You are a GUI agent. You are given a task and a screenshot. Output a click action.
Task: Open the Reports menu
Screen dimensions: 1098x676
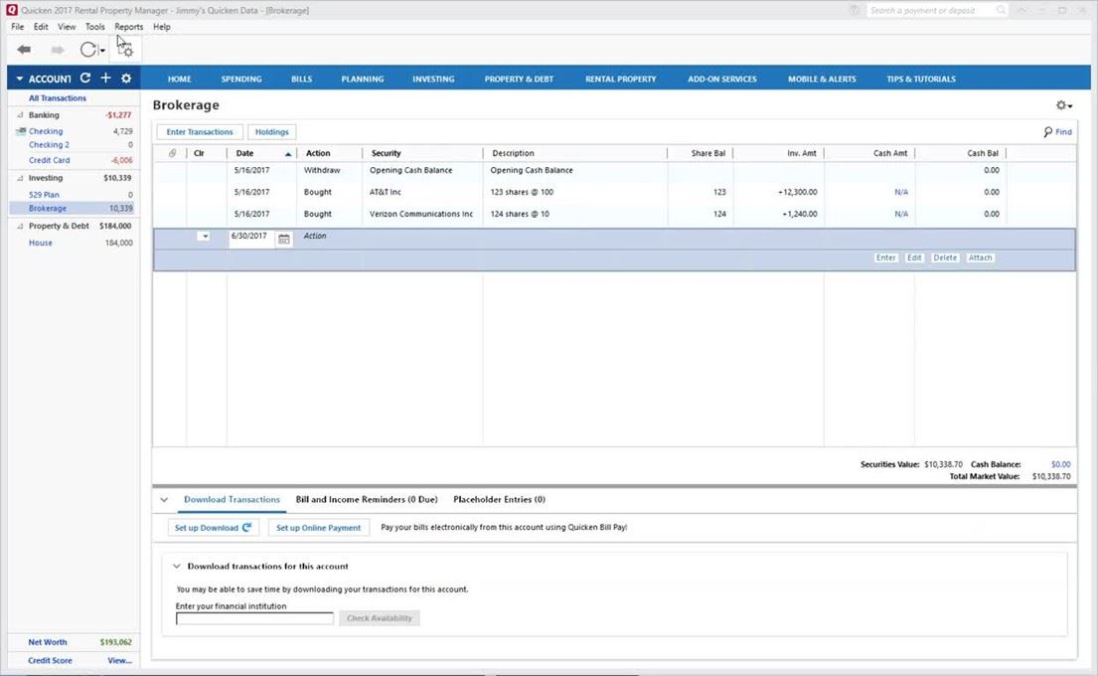128,27
